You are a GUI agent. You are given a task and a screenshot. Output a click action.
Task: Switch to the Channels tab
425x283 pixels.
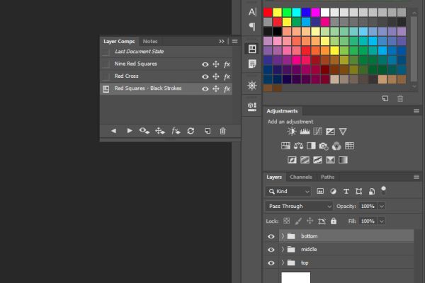tap(301, 177)
